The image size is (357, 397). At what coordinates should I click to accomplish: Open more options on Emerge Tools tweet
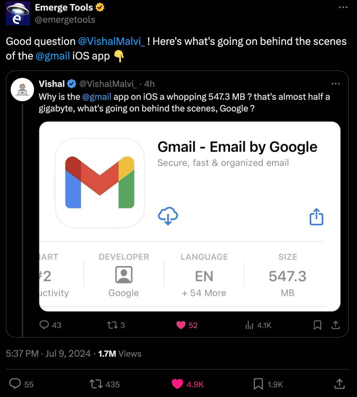343,7
